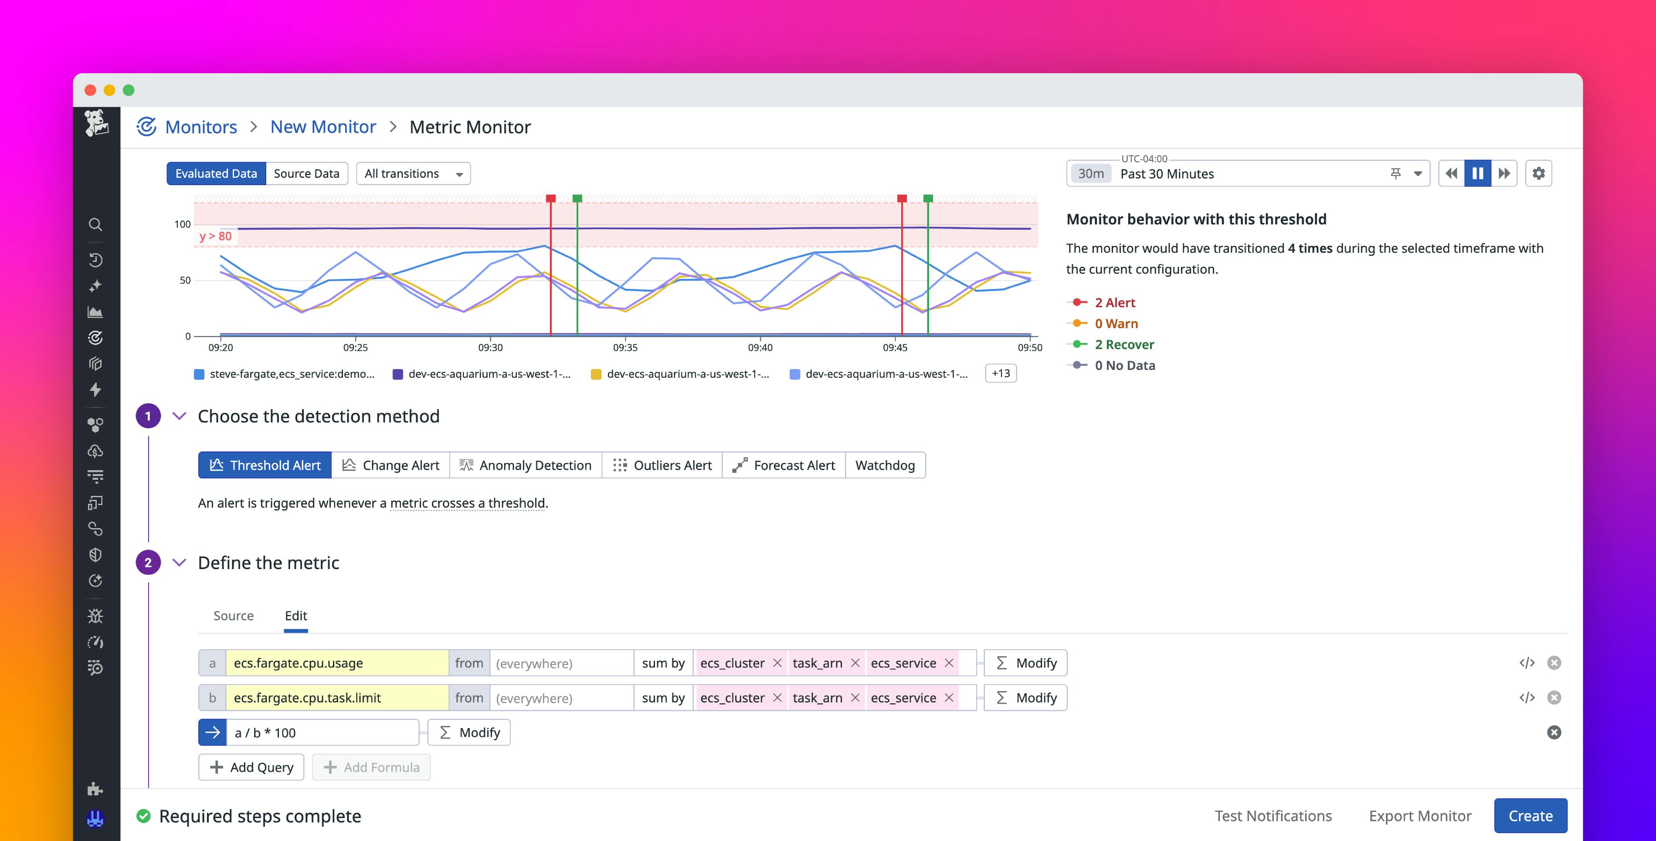Pause the live graph playback
The width and height of the screenshot is (1656, 841).
click(1477, 173)
